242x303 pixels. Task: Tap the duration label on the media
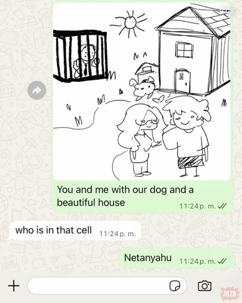226,11
